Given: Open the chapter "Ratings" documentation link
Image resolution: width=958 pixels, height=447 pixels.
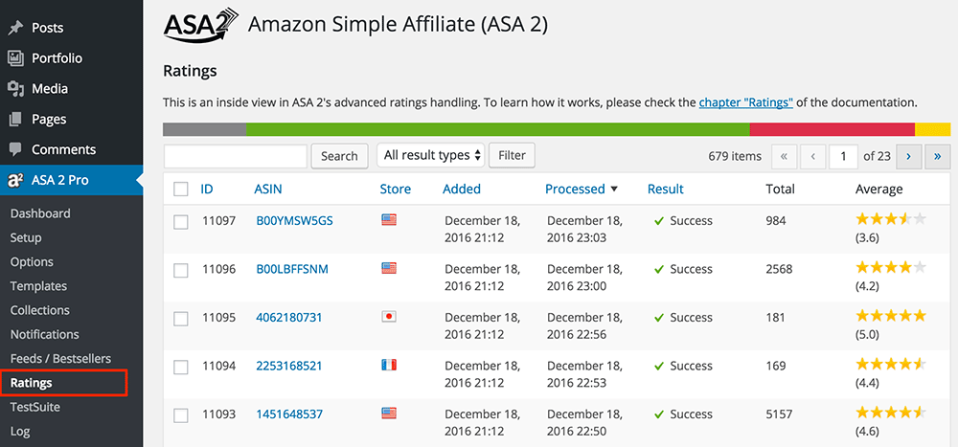Looking at the screenshot, I should (746, 102).
